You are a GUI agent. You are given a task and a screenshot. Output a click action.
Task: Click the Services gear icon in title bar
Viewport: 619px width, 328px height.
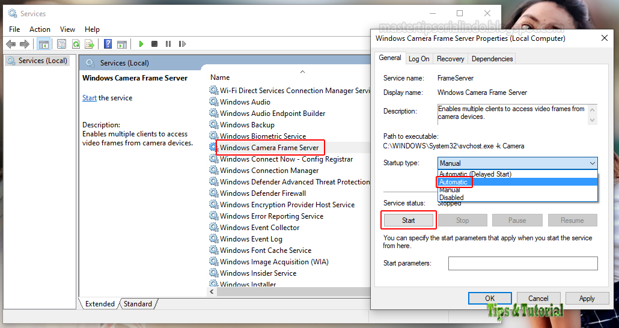pyautogui.click(x=13, y=13)
